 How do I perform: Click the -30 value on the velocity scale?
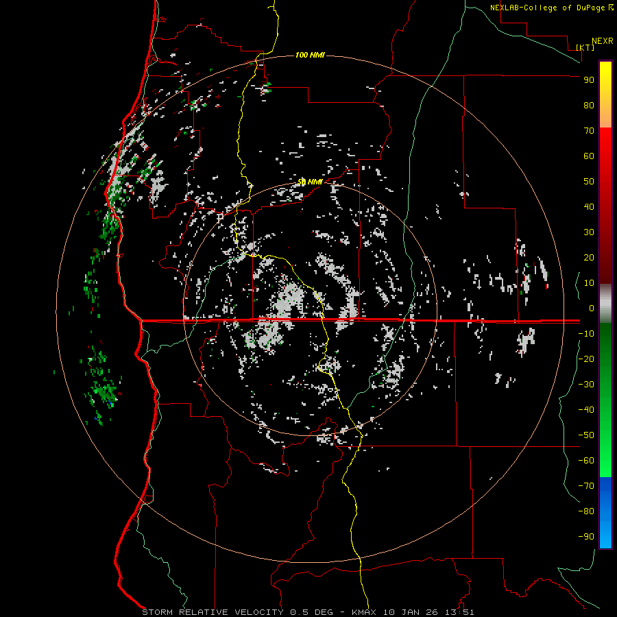(x=586, y=385)
